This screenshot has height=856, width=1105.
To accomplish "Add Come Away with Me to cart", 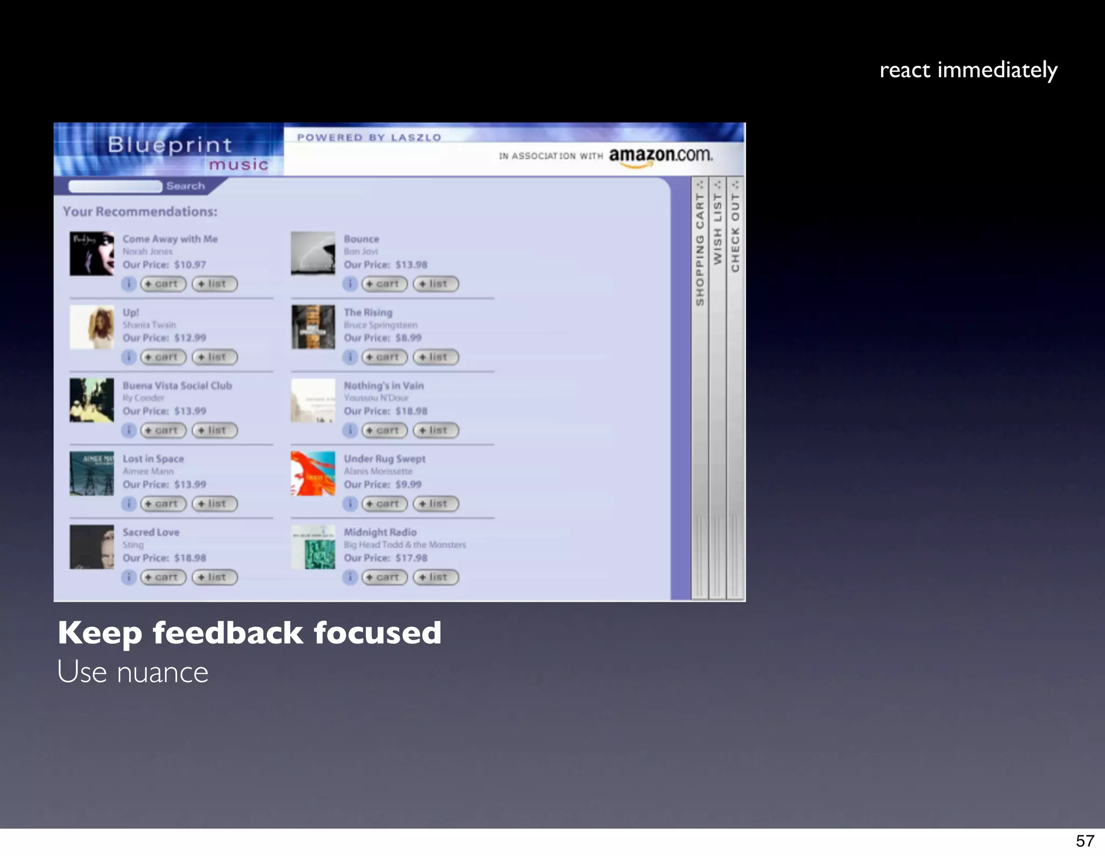I will click(x=163, y=284).
